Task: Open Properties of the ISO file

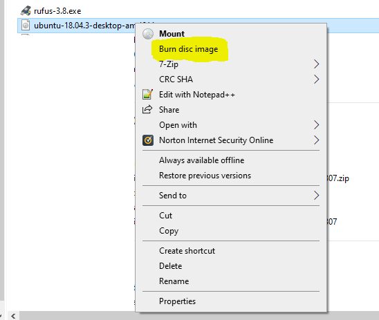Action: 178,301
